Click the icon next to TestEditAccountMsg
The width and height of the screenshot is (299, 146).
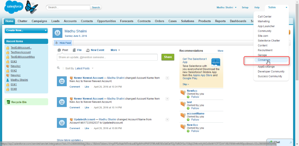coord(8,57)
